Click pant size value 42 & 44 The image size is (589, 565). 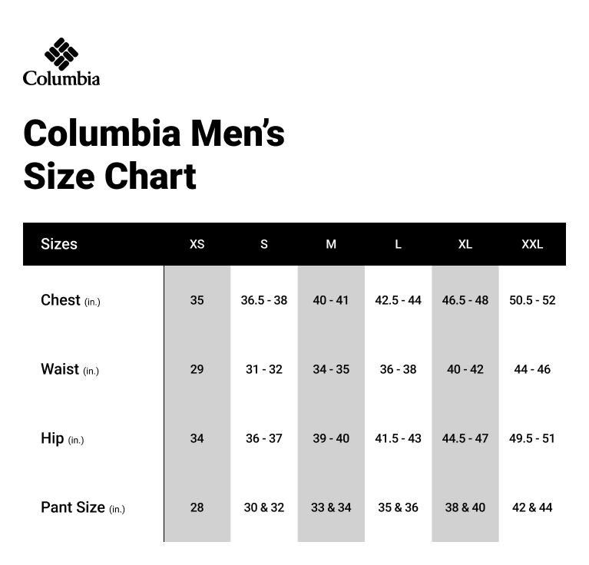(x=532, y=507)
